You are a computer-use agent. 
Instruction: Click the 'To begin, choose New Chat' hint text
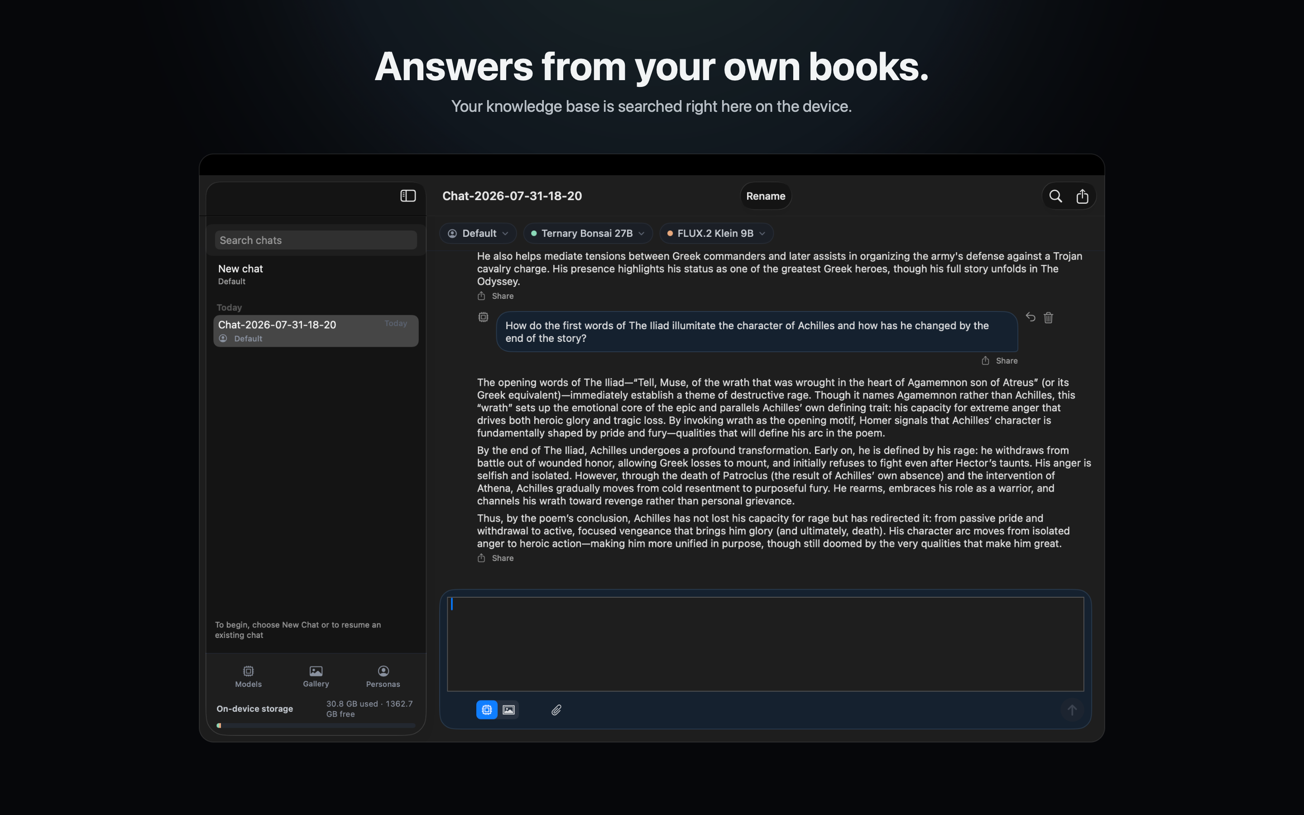pos(298,630)
